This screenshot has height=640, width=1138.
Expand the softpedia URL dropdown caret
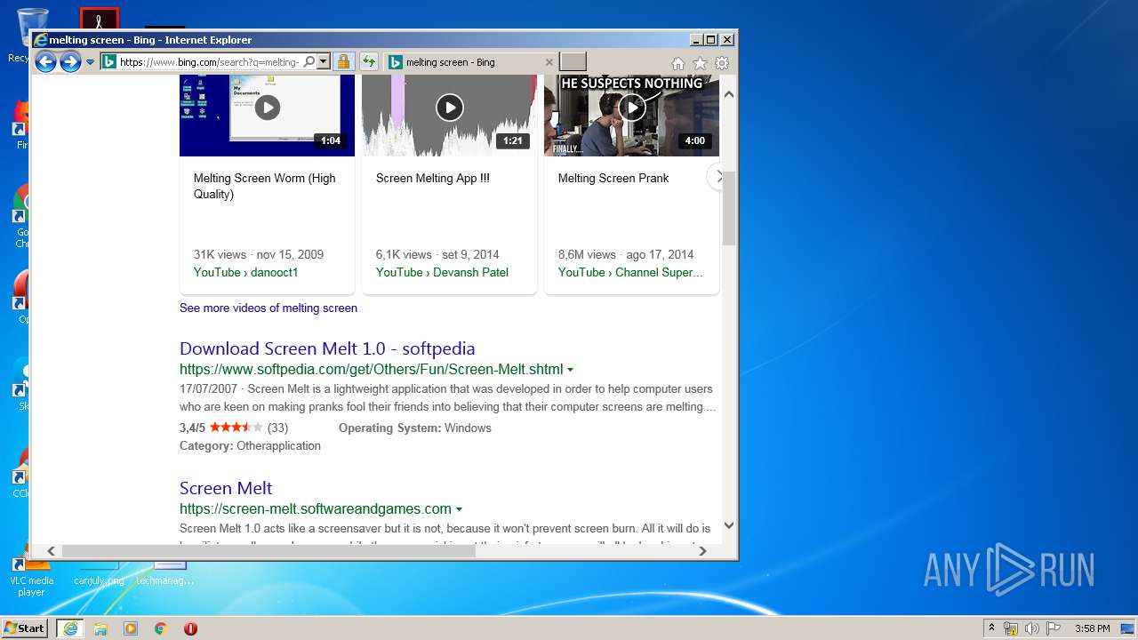570,370
